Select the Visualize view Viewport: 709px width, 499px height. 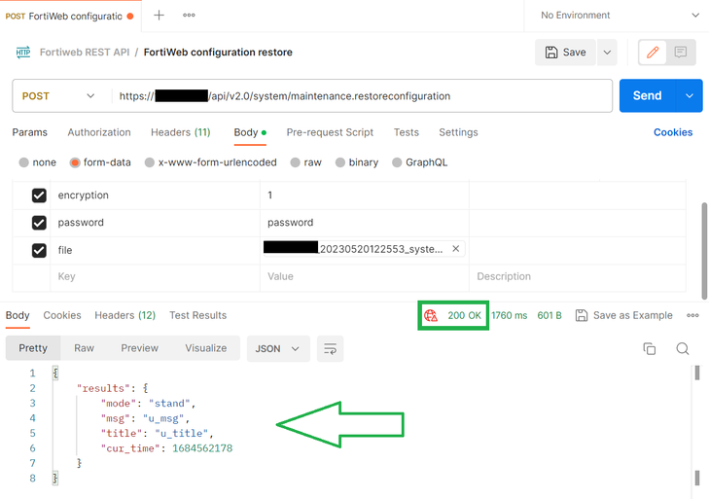click(206, 348)
